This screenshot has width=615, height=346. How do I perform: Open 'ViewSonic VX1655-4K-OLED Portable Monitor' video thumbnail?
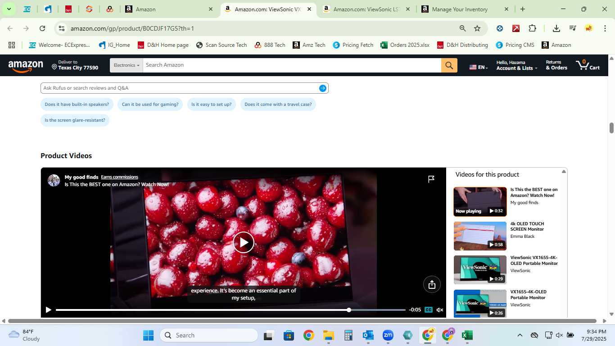click(480, 270)
